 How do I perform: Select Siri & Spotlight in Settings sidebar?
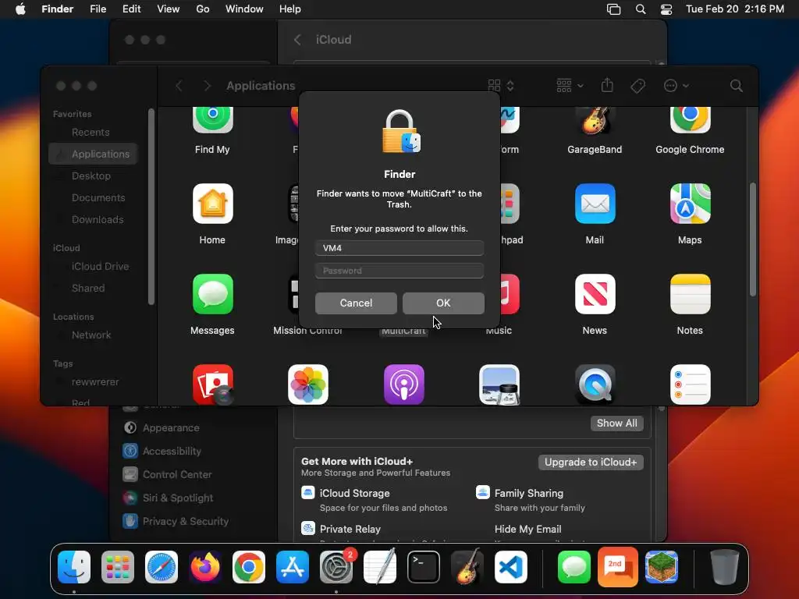point(169,498)
